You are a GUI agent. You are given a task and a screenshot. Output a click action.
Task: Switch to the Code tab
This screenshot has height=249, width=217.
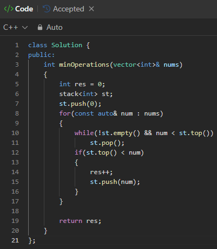[18, 9]
